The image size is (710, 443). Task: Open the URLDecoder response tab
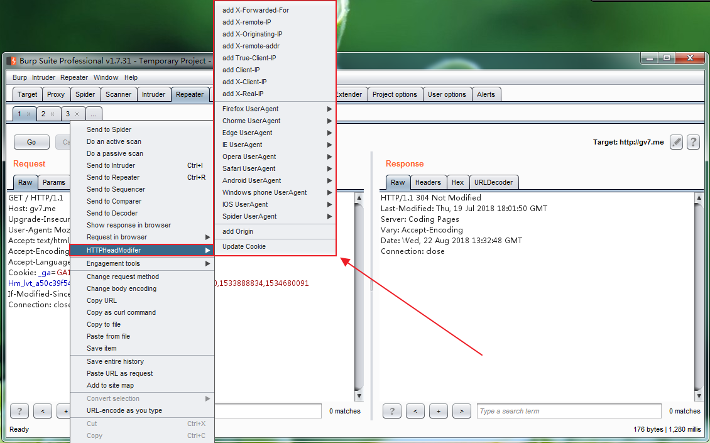click(x=494, y=182)
